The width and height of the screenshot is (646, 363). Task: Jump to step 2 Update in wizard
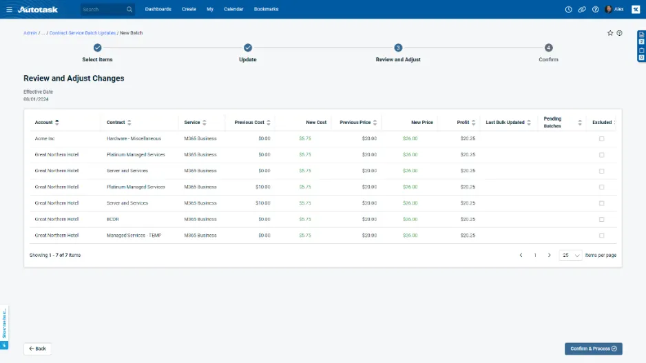click(248, 48)
